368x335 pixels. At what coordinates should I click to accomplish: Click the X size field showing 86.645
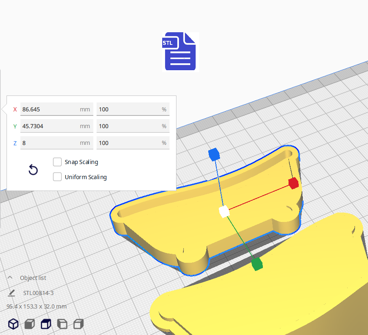pyautogui.click(x=49, y=109)
